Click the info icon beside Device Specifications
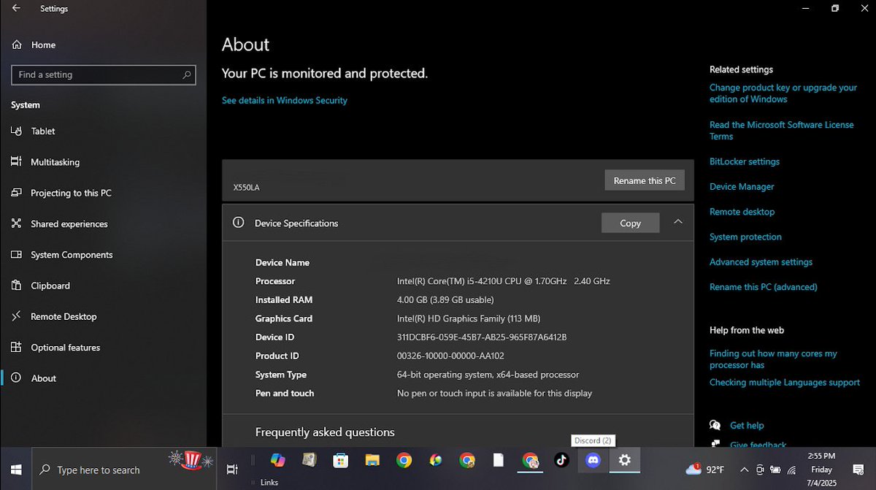The height and width of the screenshot is (490, 876). (x=238, y=223)
